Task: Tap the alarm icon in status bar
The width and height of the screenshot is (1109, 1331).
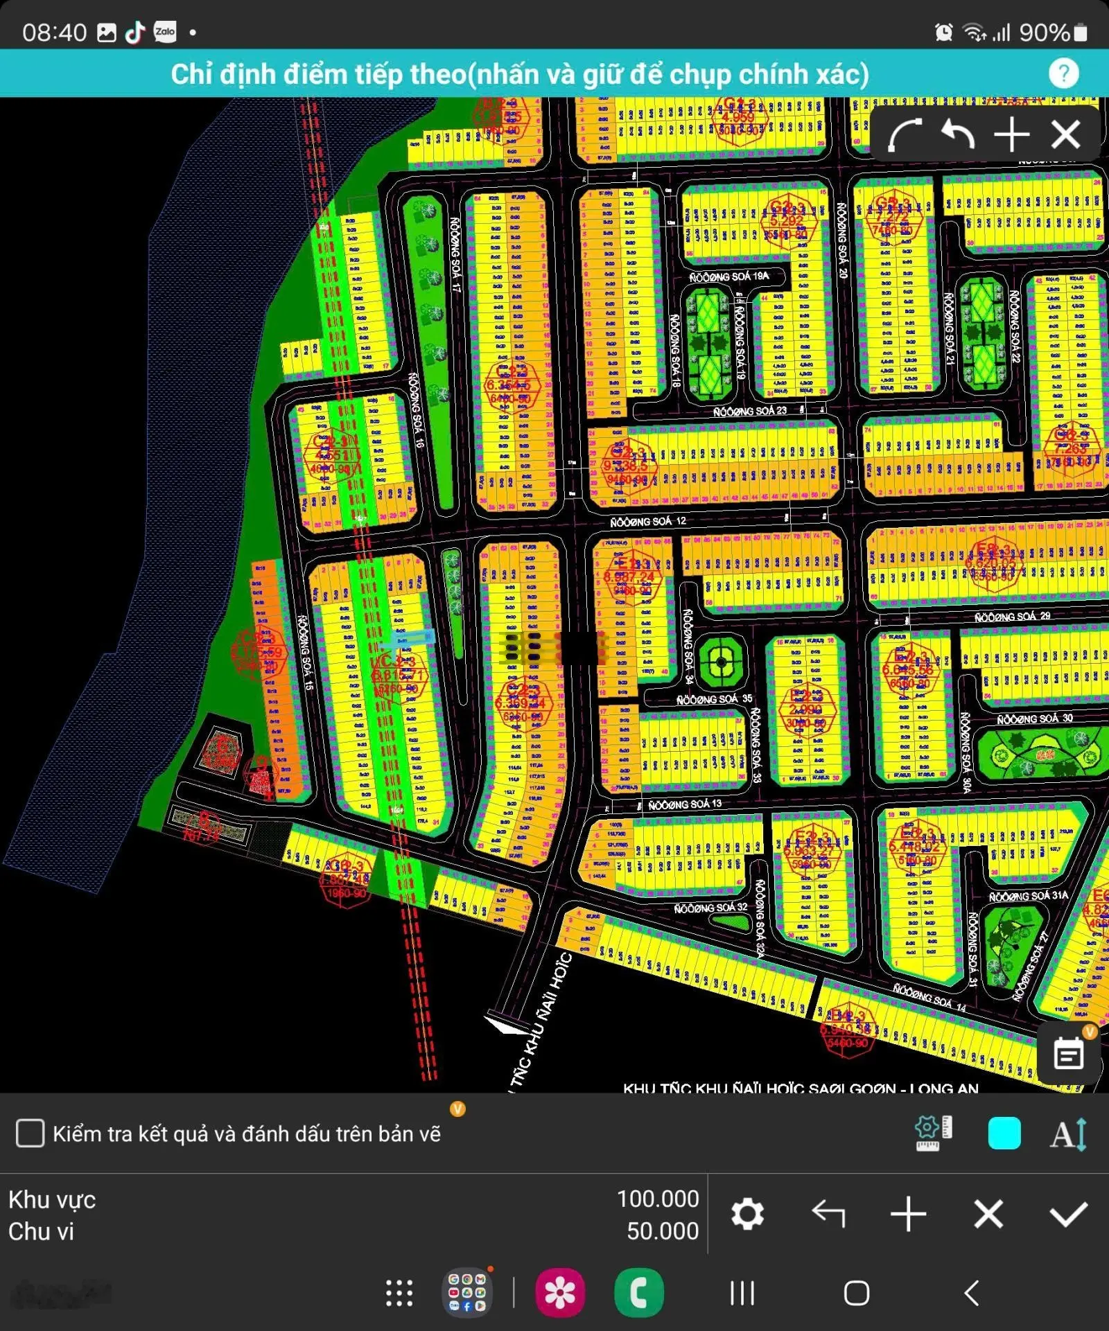Action: click(943, 32)
